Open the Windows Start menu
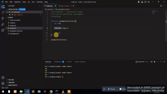The width and height of the screenshot is (167, 94). coord(3,92)
